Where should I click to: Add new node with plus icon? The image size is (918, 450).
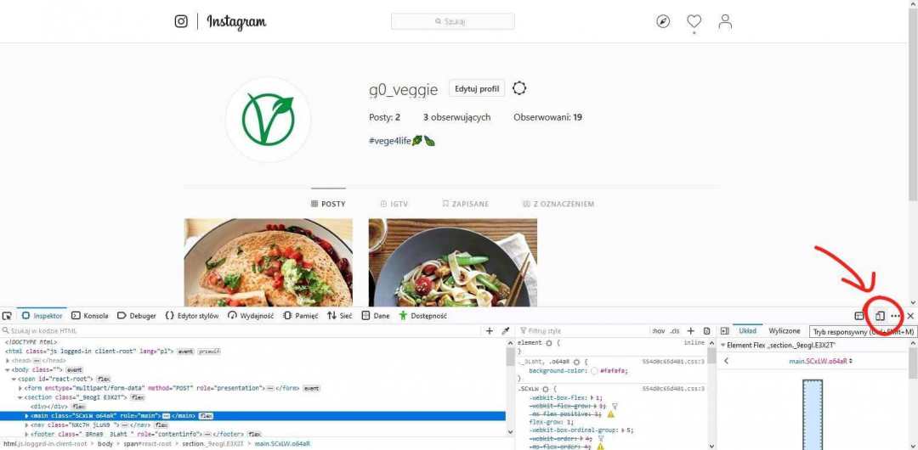click(x=490, y=331)
